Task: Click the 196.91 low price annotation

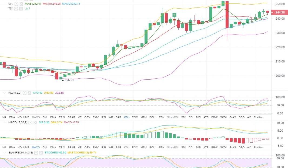Action: click(x=68, y=80)
